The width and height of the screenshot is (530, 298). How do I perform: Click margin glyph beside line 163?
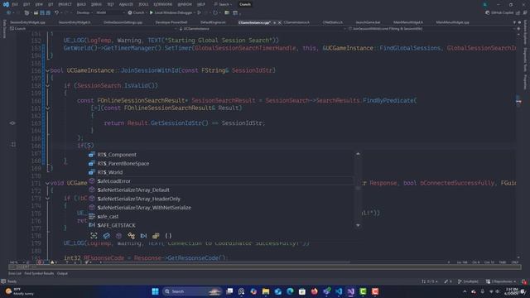pyautogui.click(x=12, y=123)
